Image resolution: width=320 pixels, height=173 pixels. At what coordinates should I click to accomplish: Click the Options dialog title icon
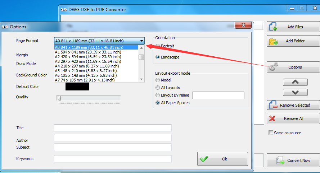click(5, 27)
